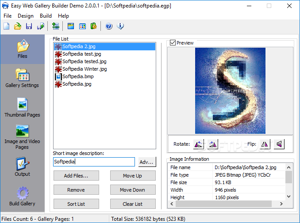Click the Sort List button
This screenshot has height=223, width=300.
(76, 204)
